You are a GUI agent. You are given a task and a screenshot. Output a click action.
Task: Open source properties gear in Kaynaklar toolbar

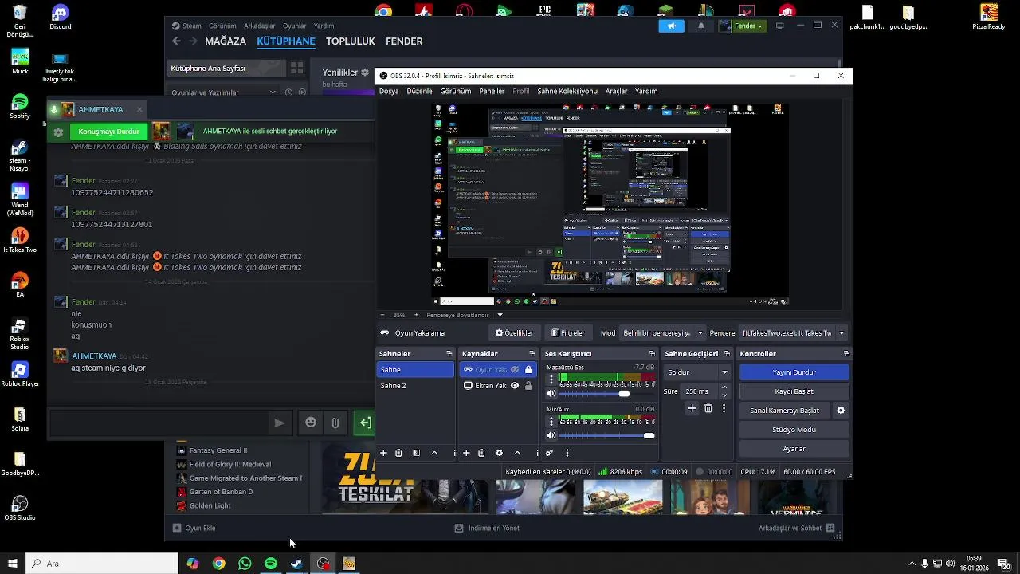[x=500, y=453]
